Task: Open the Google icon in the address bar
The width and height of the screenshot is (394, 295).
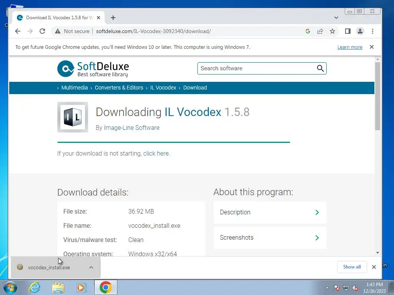Action: [x=307, y=31]
